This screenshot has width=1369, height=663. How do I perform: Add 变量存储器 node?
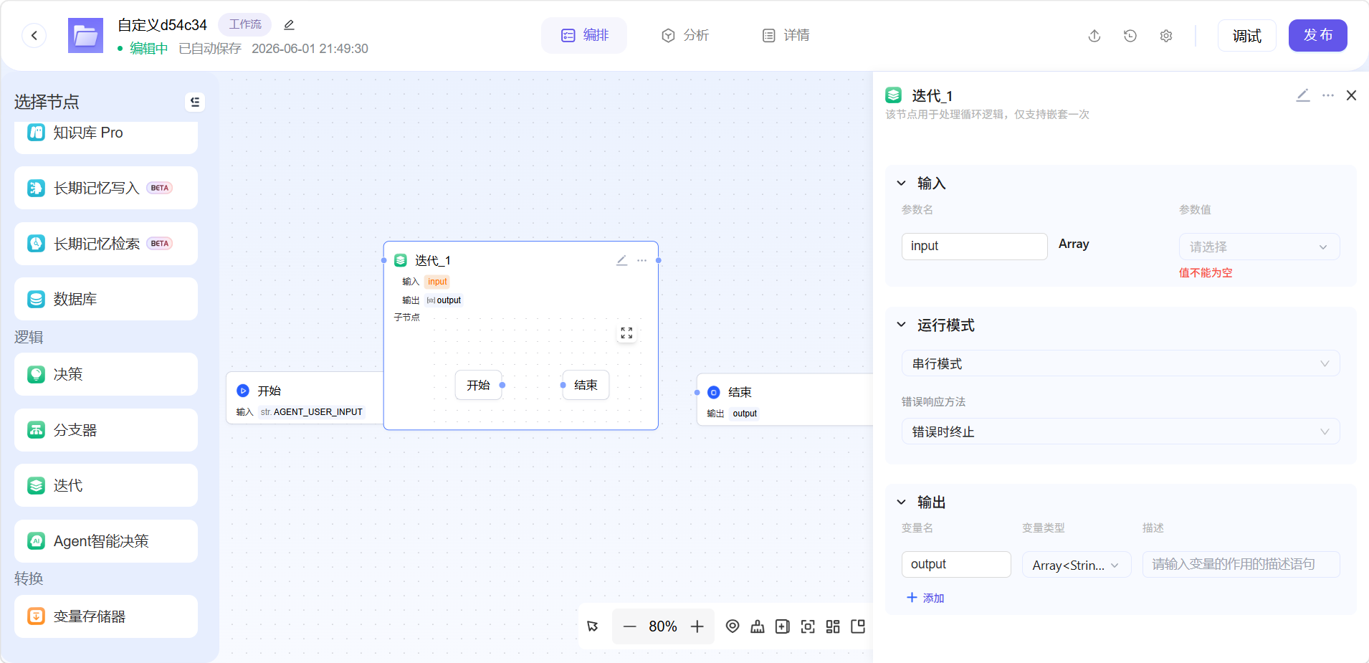pos(106,616)
